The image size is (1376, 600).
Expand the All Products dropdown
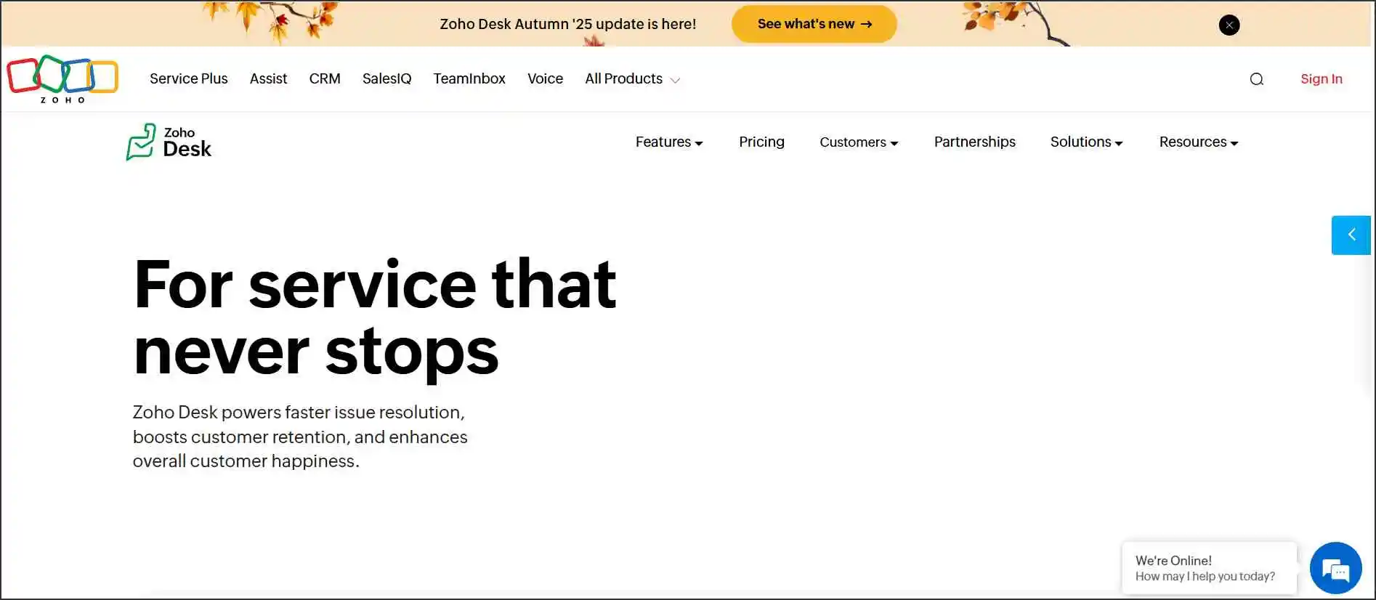[x=633, y=78]
